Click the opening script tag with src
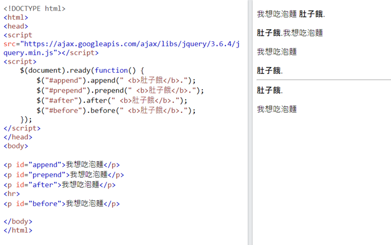 (18, 35)
